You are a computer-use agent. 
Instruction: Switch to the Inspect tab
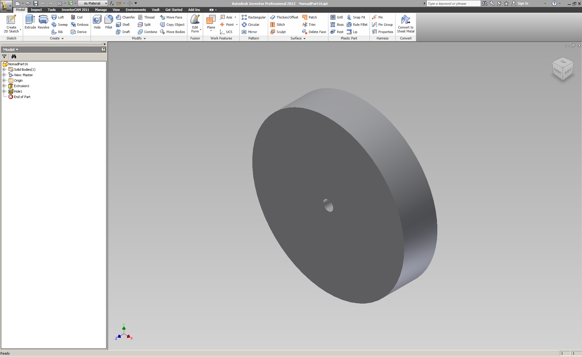pyautogui.click(x=36, y=10)
